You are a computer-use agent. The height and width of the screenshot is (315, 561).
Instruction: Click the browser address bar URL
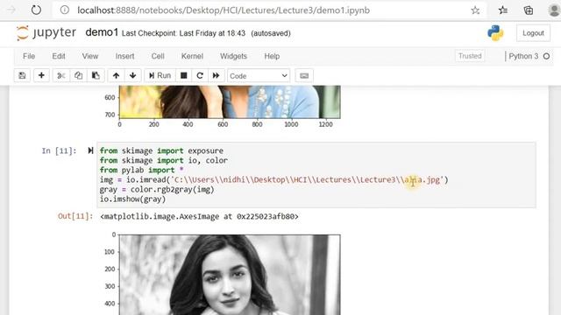click(224, 10)
